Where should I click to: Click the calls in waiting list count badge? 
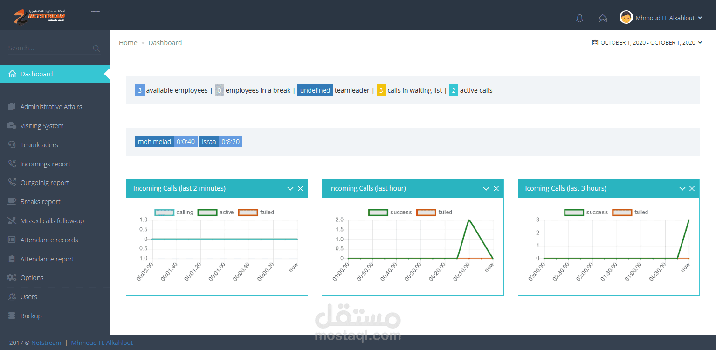381,90
